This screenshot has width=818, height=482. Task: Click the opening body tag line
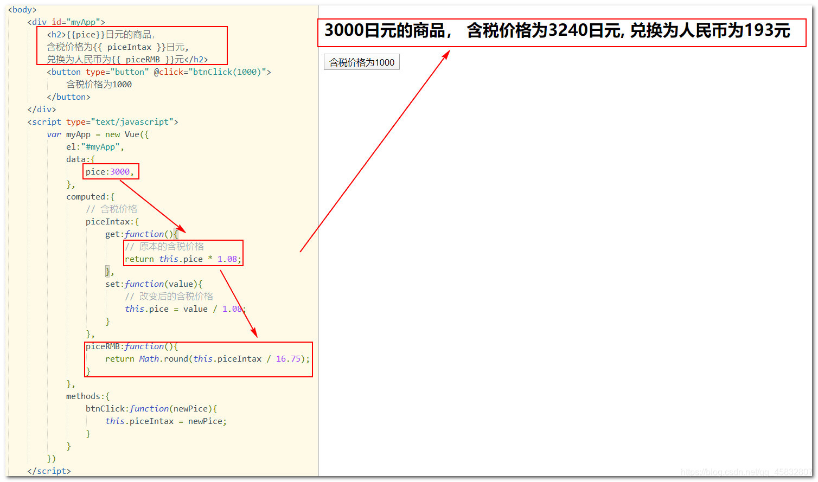[x=22, y=10]
